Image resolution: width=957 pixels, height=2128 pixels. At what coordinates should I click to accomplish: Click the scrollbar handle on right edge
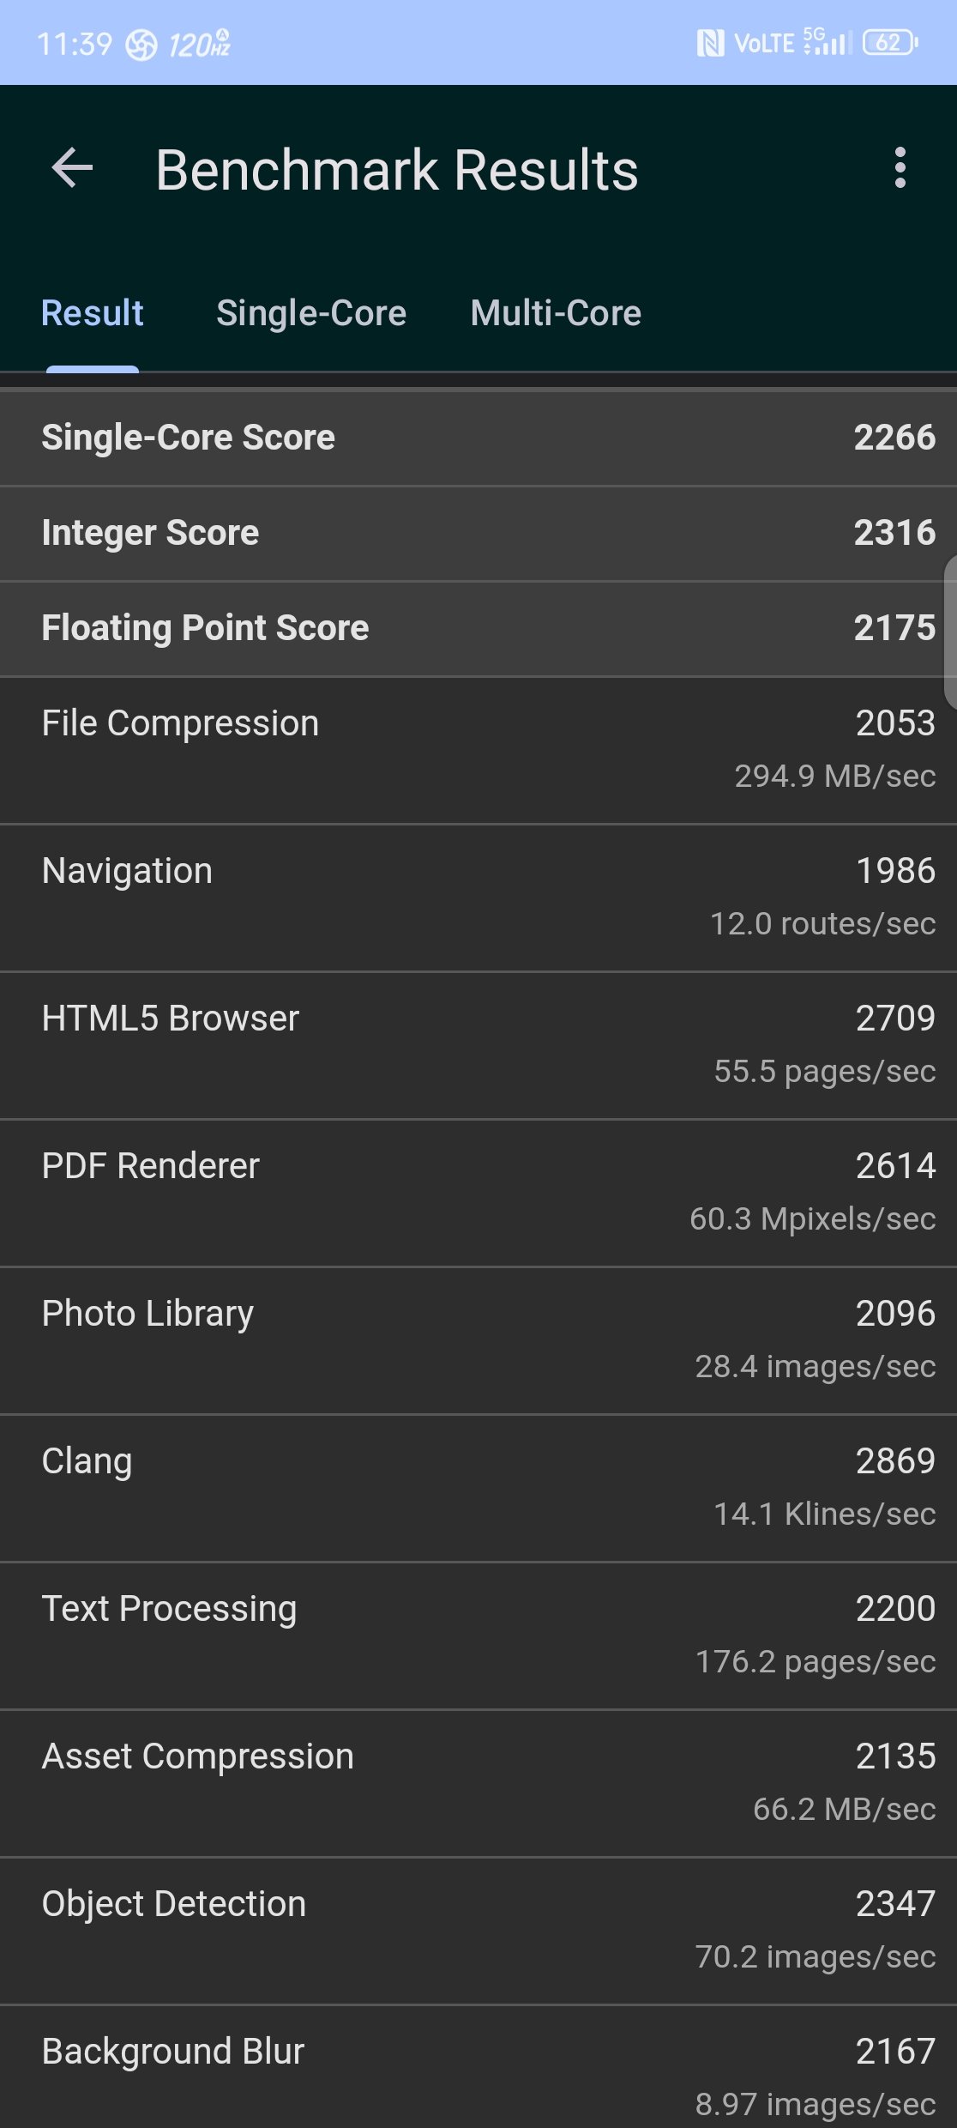pos(950,632)
